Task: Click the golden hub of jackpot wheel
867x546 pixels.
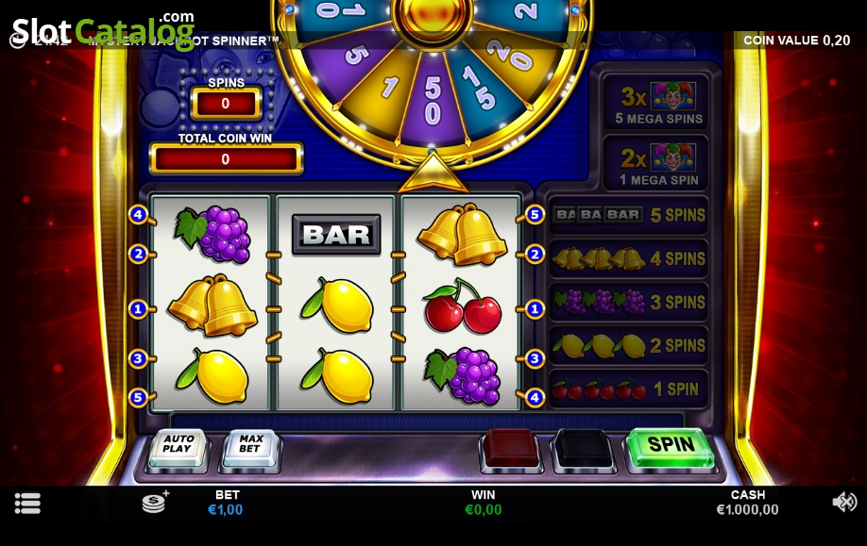Action: coord(433,18)
